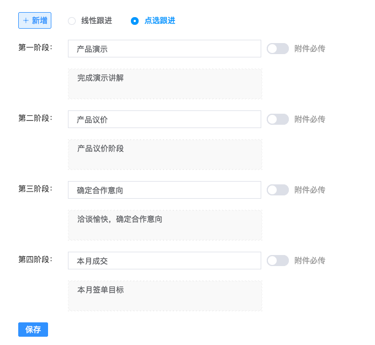Click the 产品演示 stage name field

(165, 49)
